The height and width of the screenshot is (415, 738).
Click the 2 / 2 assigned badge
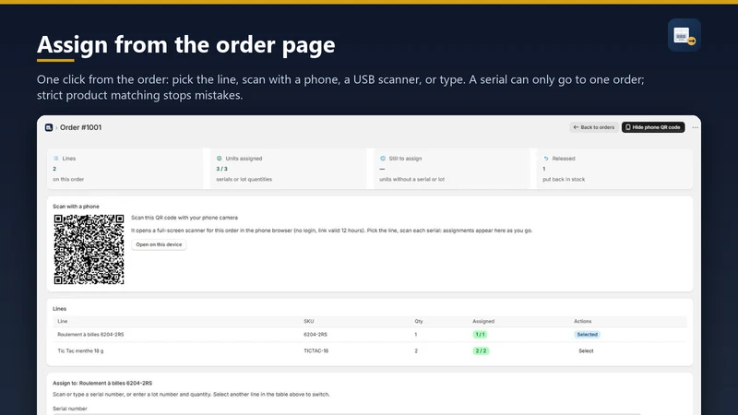click(x=481, y=351)
